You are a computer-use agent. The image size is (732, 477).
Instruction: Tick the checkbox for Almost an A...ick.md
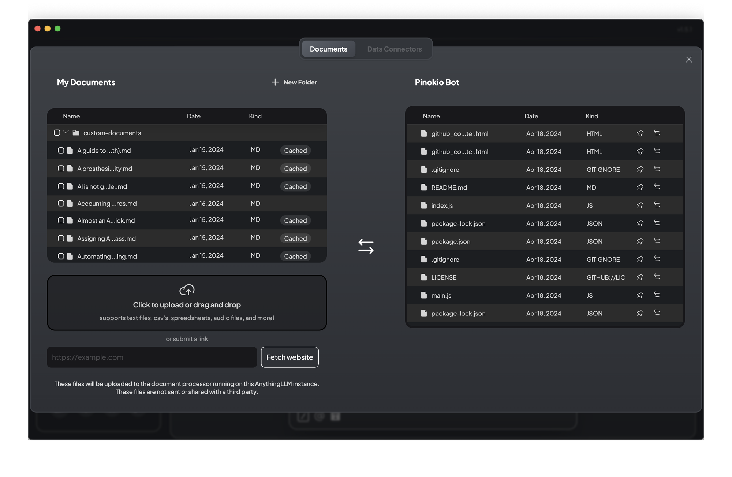(x=61, y=220)
